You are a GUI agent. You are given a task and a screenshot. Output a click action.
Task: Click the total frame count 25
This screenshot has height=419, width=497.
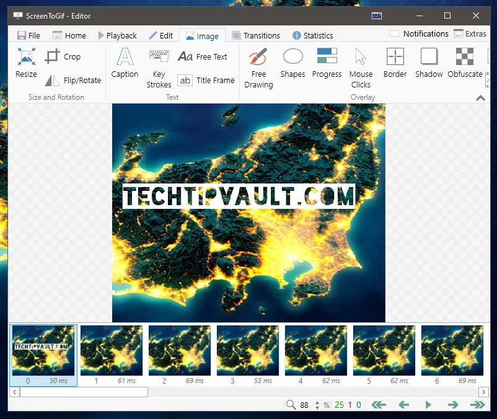(339, 405)
